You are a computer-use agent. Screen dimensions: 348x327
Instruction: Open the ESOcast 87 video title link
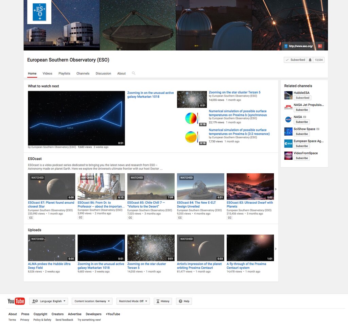(x=51, y=204)
